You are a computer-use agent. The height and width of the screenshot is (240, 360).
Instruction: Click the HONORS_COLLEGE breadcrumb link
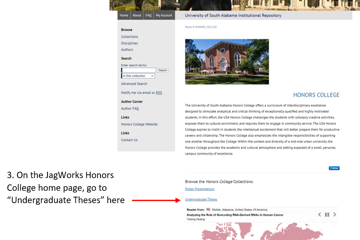[206, 27]
